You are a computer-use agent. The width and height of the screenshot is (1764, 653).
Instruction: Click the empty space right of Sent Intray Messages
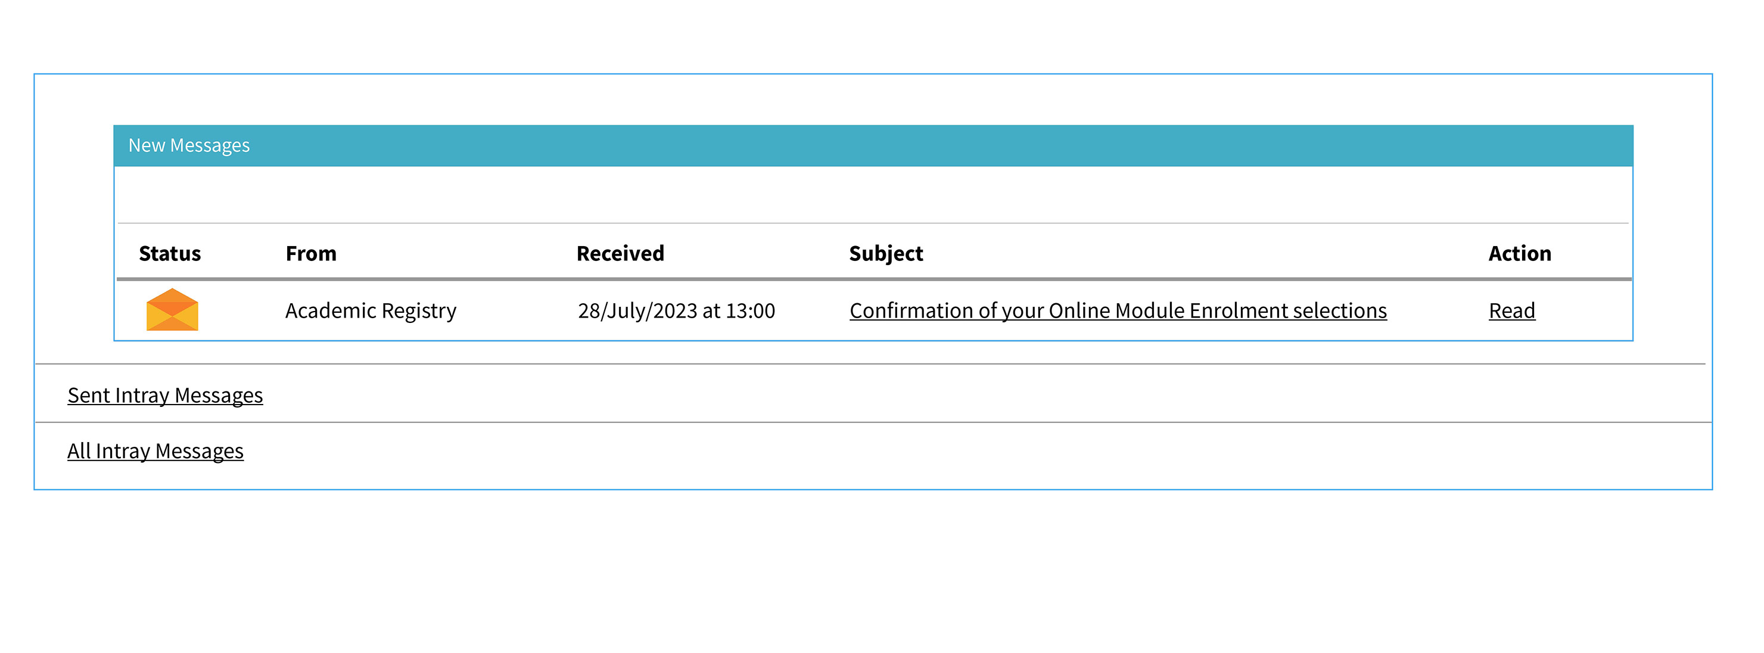click(x=986, y=394)
